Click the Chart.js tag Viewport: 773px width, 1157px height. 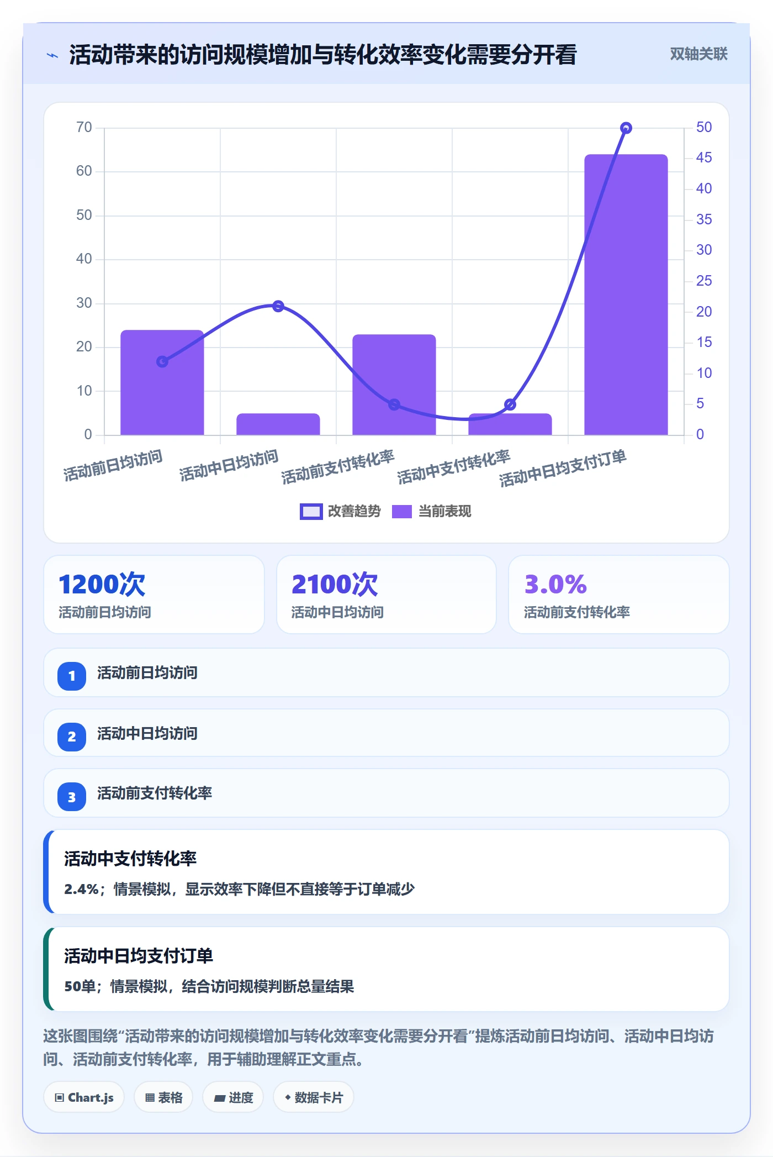[84, 1097]
